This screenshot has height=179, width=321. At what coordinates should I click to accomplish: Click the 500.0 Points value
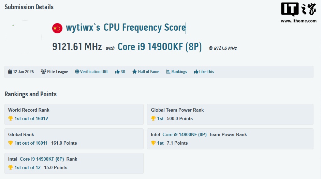point(180,118)
